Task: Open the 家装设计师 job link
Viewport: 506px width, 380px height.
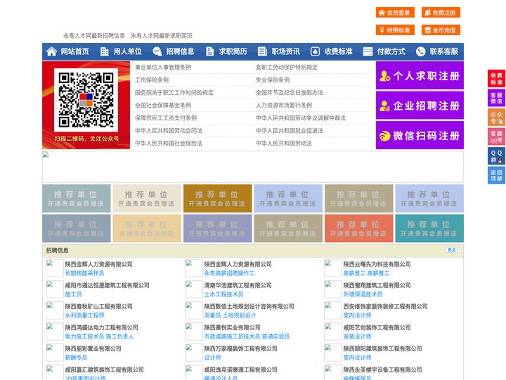Action: click(357, 336)
